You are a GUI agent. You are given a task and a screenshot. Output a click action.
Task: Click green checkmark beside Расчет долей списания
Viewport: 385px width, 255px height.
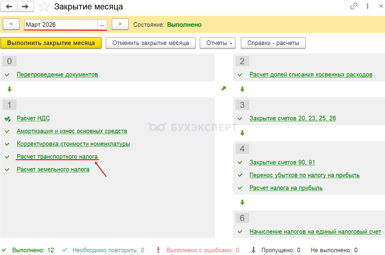(240, 75)
